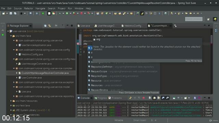Select User.java in the model package
This screenshot has width=219, height=123.
(26, 92)
